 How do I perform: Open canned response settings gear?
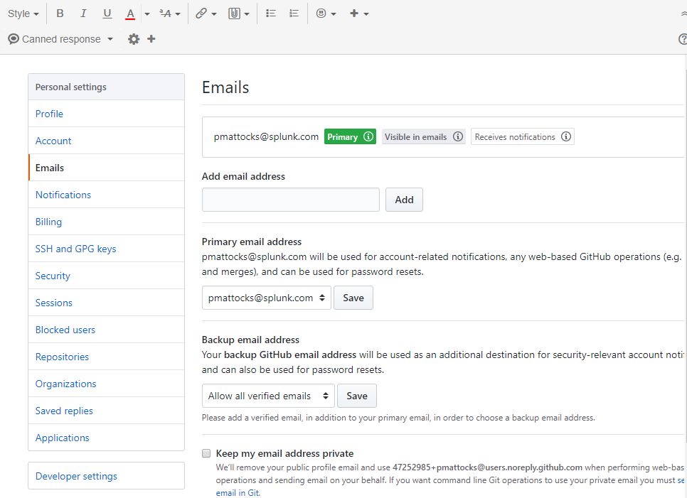[134, 39]
